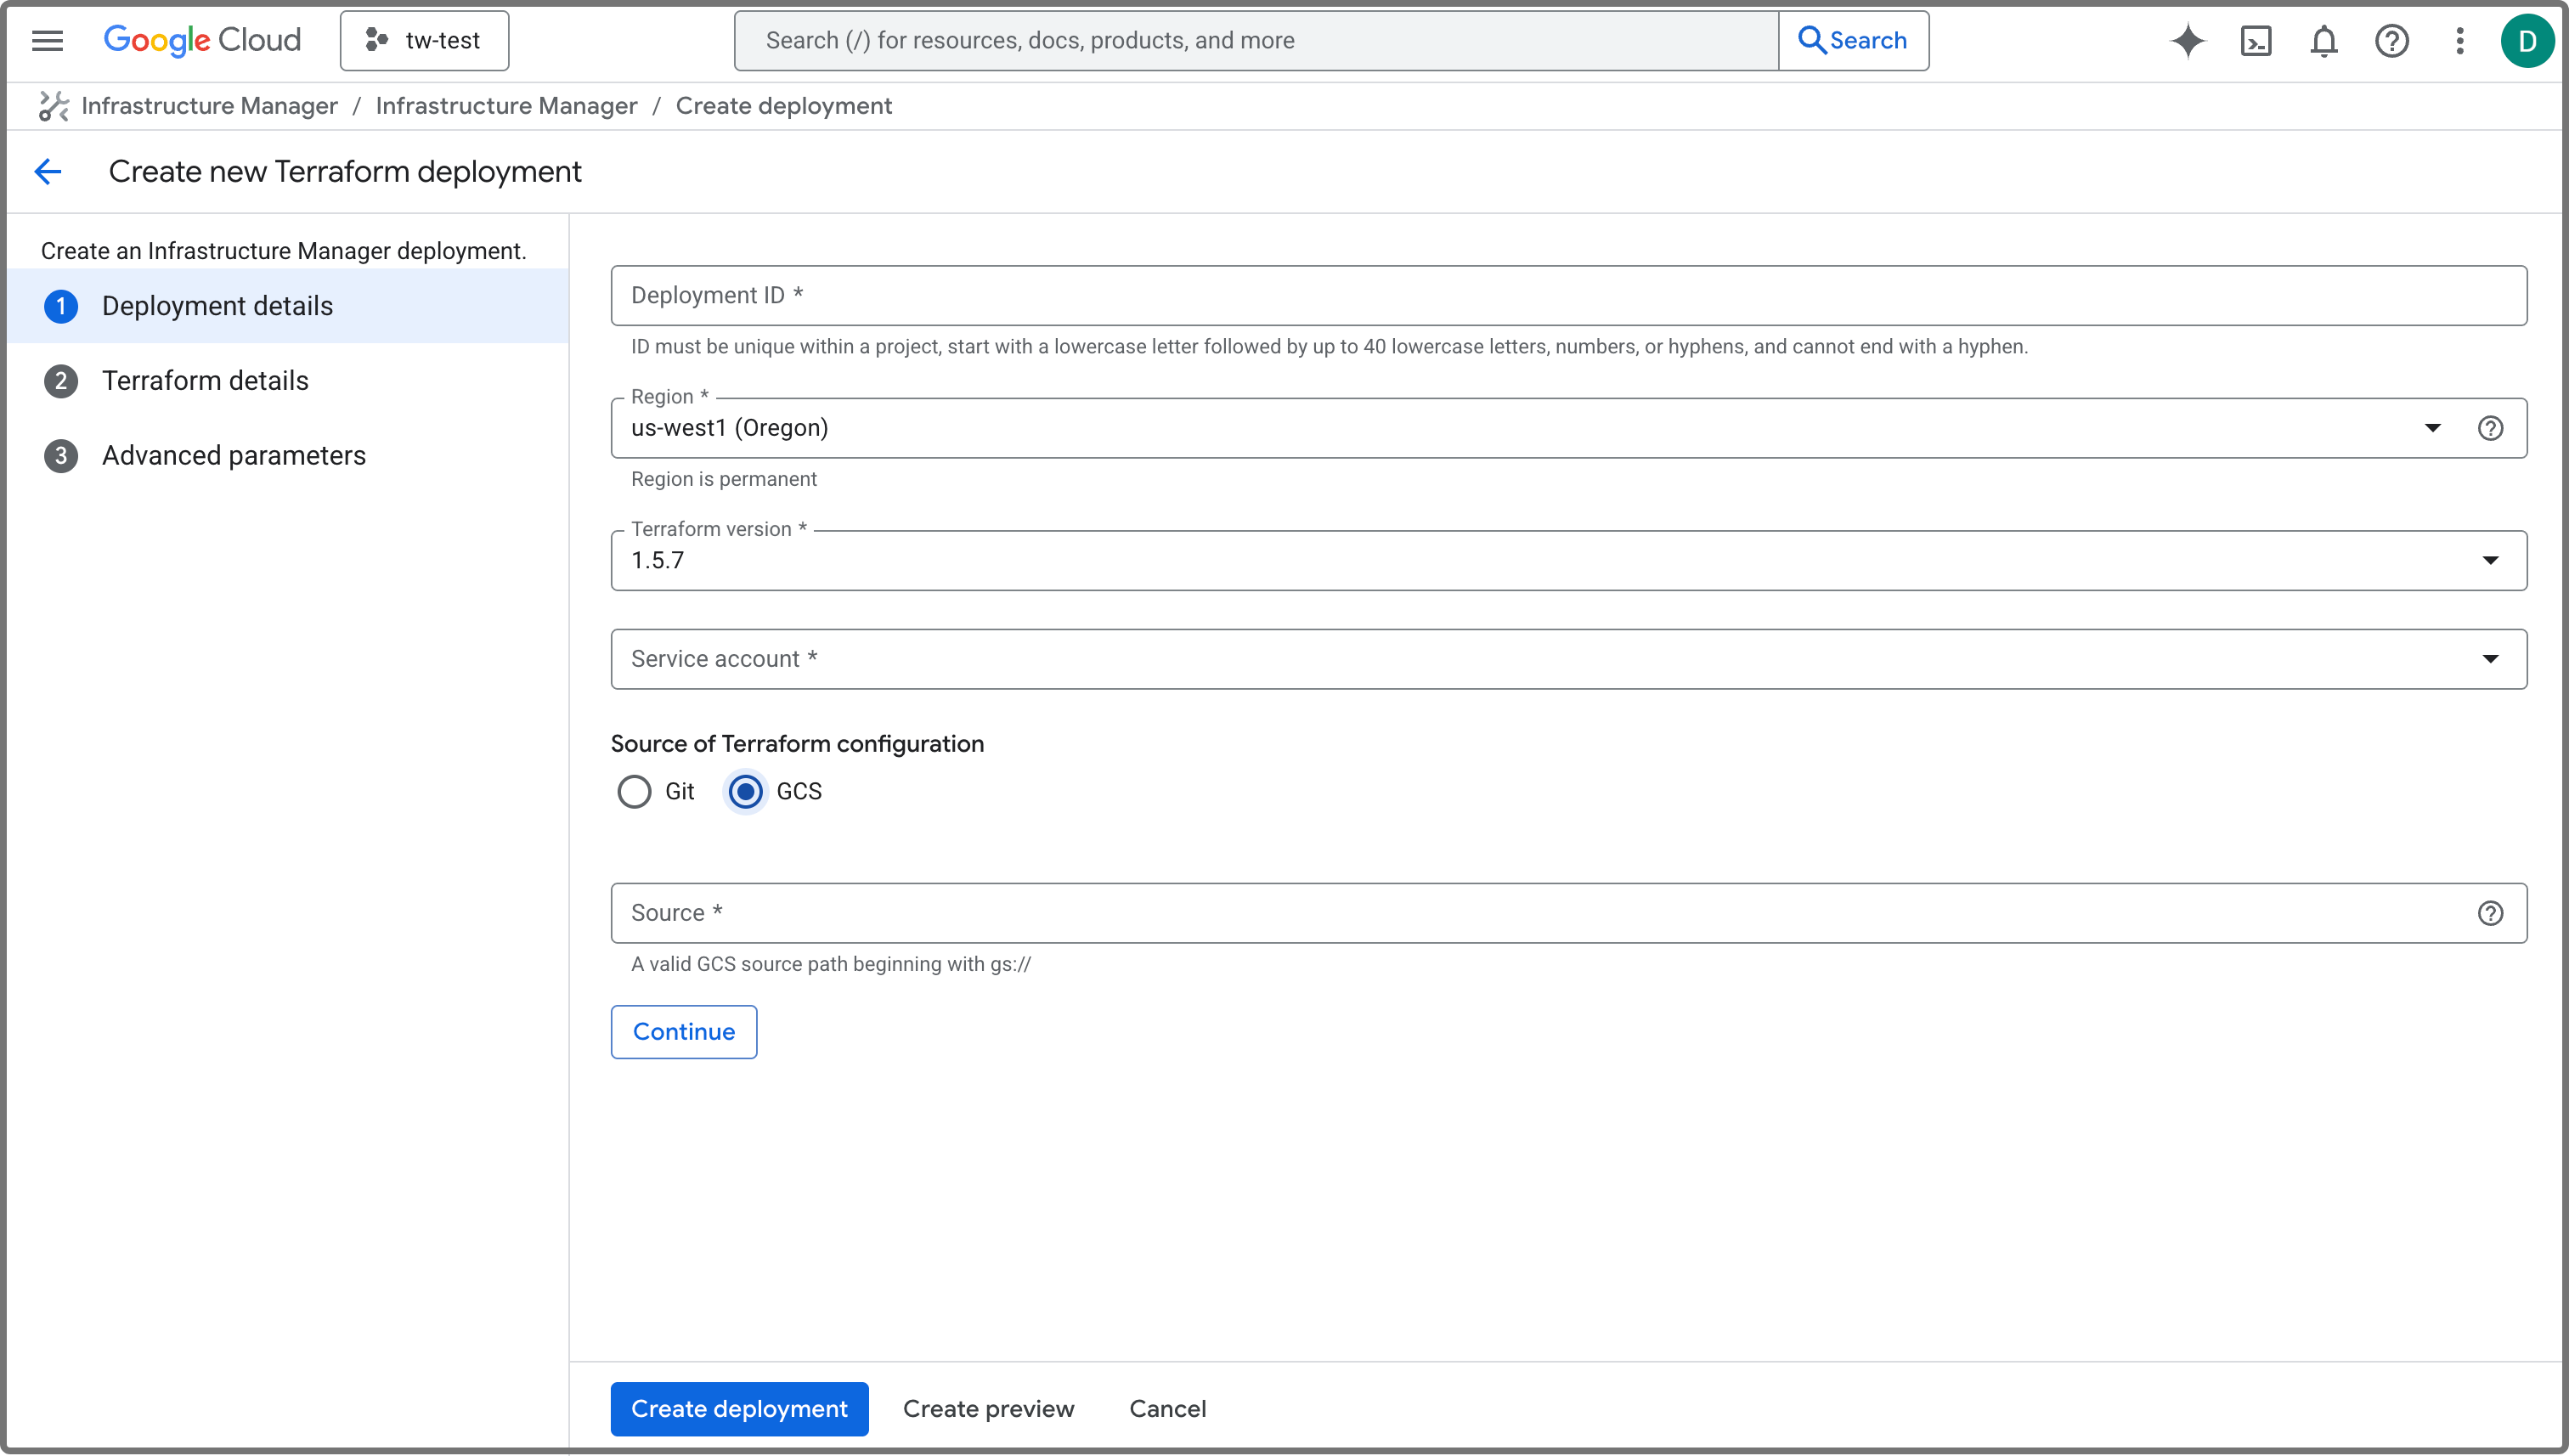Open Gemini assistant from the toolbar
Viewport: 2569px width, 1456px height.
(x=2188, y=40)
